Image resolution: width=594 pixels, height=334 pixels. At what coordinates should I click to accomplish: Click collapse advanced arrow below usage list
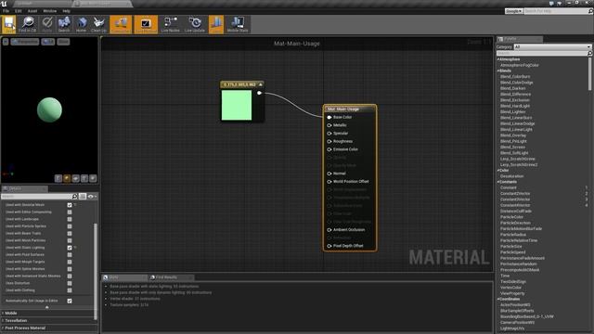click(x=47, y=307)
